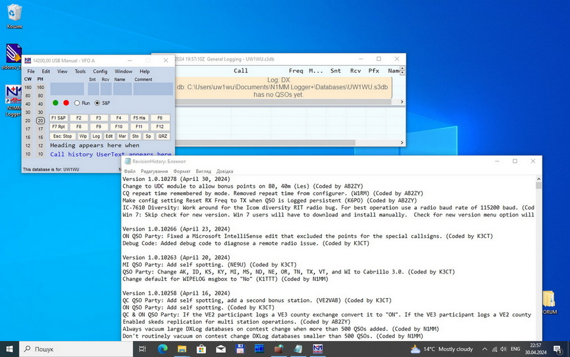Select the sidorov desktop shortcut icon
The height and width of the screenshot is (357, 570).
point(14,57)
